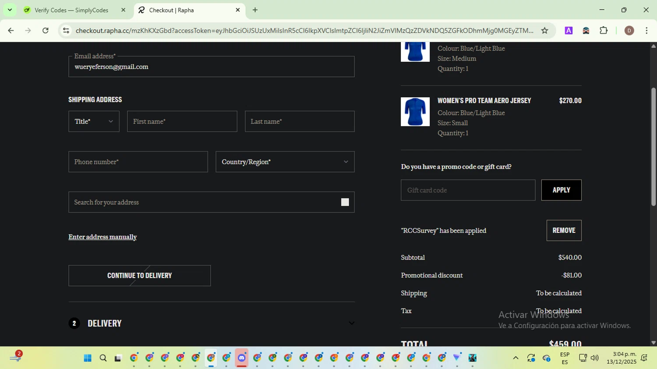Open the Country/Region dropdown
The image size is (657, 369).
pos(285,162)
